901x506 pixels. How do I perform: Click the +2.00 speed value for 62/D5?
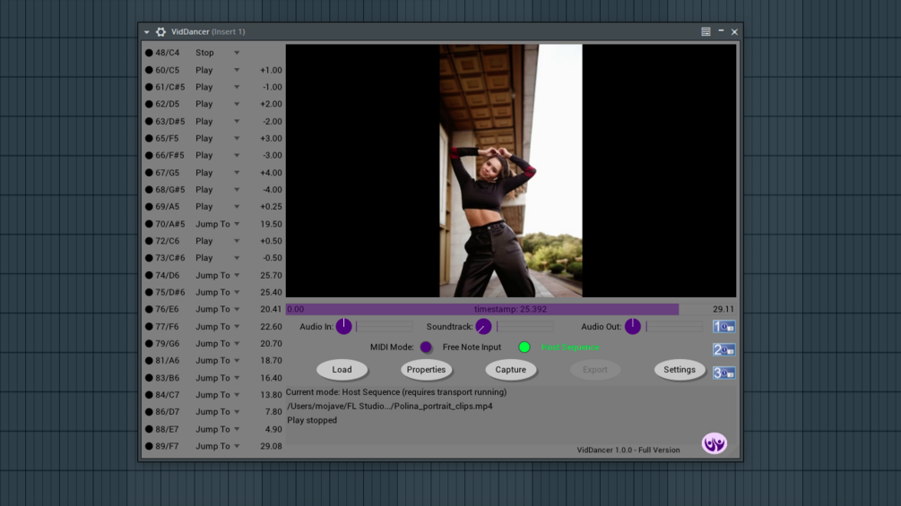[x=271, y=104]
